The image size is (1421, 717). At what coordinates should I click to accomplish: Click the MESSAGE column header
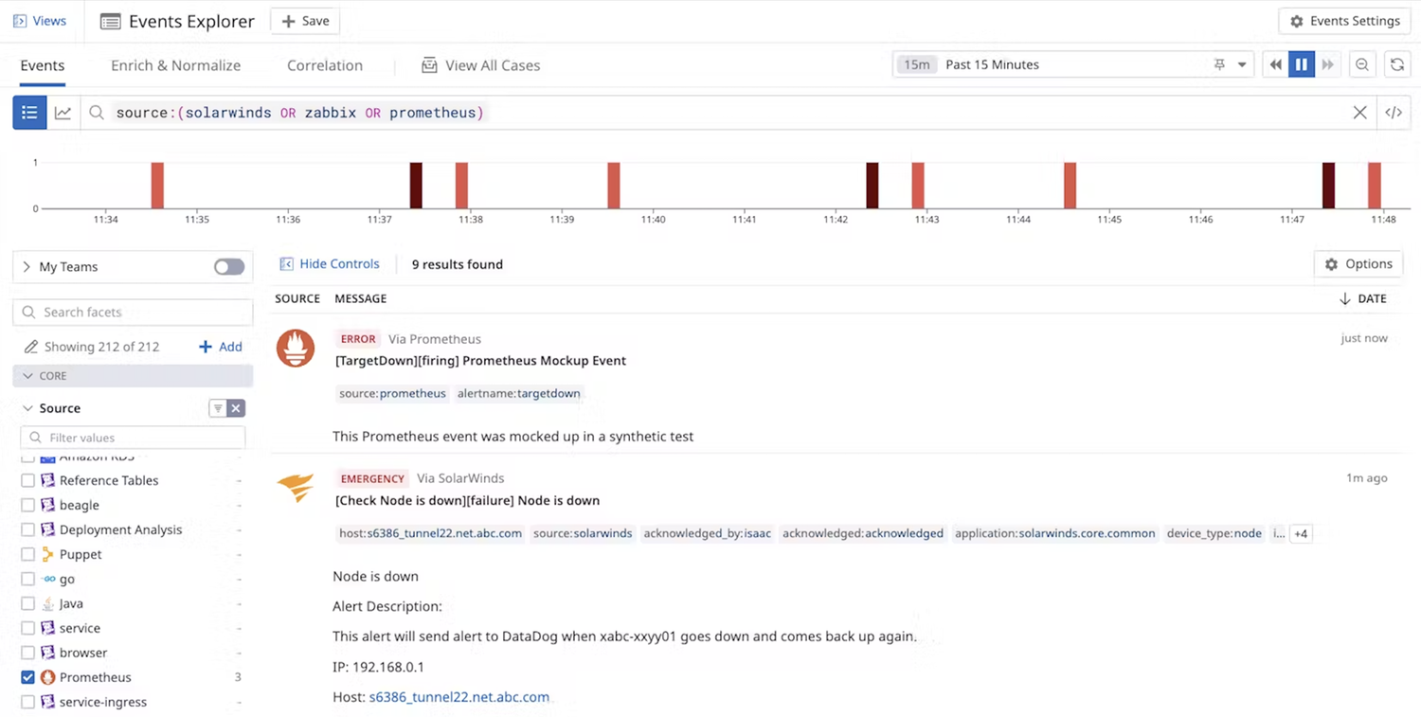pos(361,298)
